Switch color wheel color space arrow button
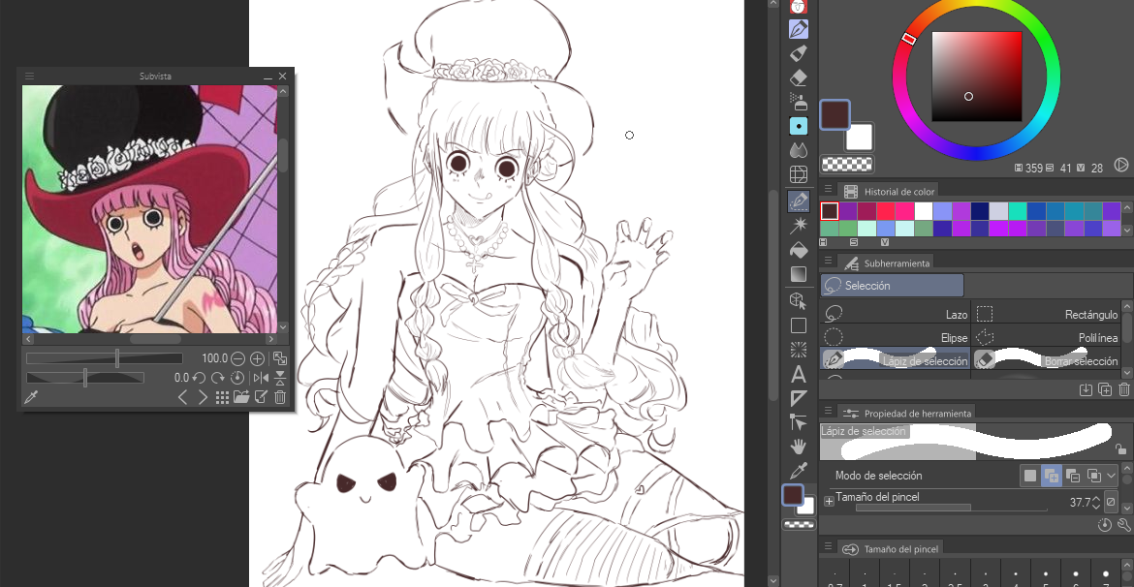This screenshot has width=1134, height=587. (1121, 166)
